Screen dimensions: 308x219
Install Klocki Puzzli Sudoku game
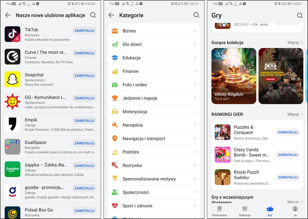pos(288,177)
